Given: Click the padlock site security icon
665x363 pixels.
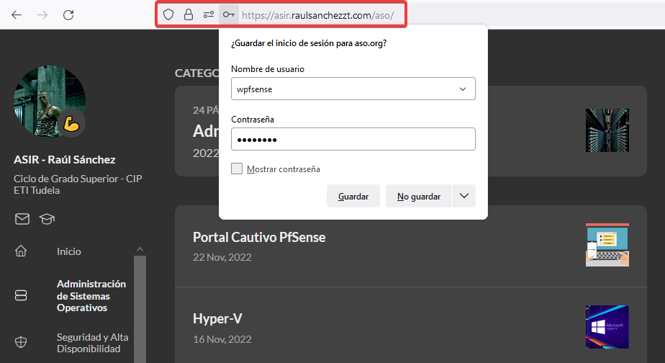Looking at the screenshot, I should (x=189, y=14).
